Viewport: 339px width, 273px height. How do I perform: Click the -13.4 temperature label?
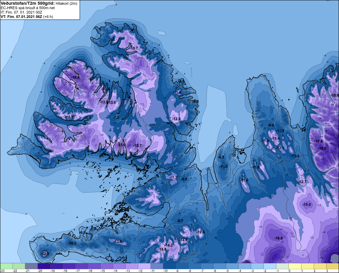click(x=275, y=138)
